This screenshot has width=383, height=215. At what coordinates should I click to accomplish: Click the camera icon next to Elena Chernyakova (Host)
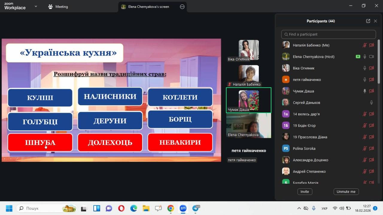tap(372, 57)
